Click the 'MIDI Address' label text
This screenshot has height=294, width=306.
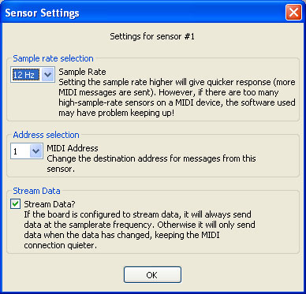tap(73, 148)
